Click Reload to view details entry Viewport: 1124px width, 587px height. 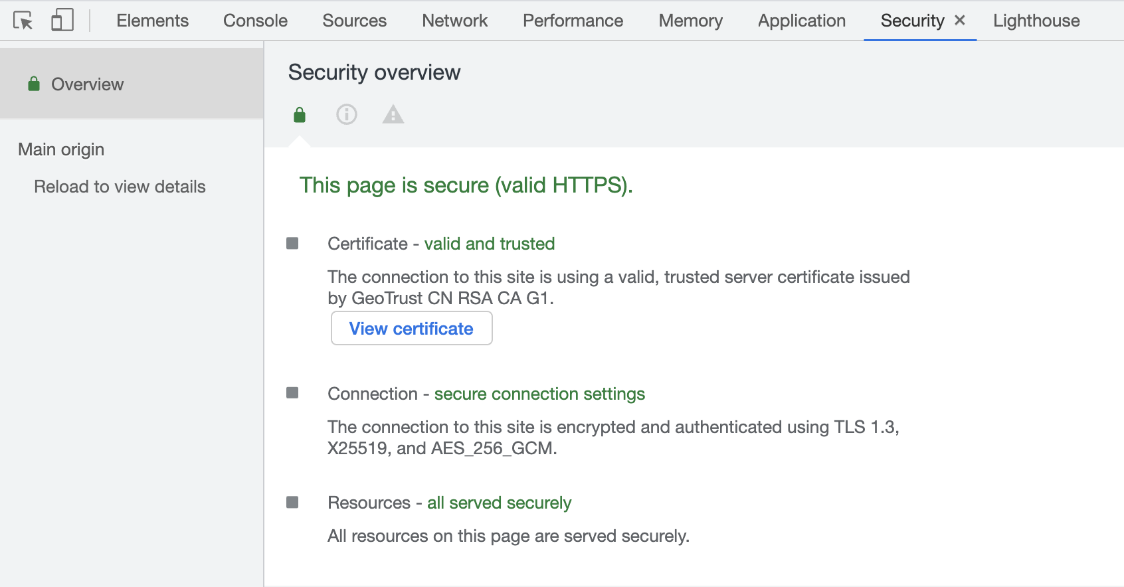click(120, 187)
